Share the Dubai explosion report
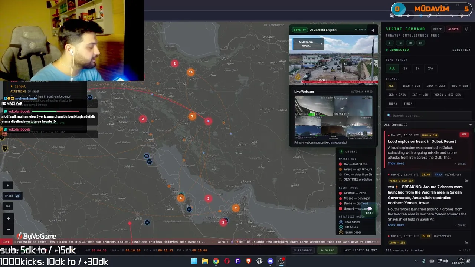Viewport: 475px width, 267px height. (460, 164)
